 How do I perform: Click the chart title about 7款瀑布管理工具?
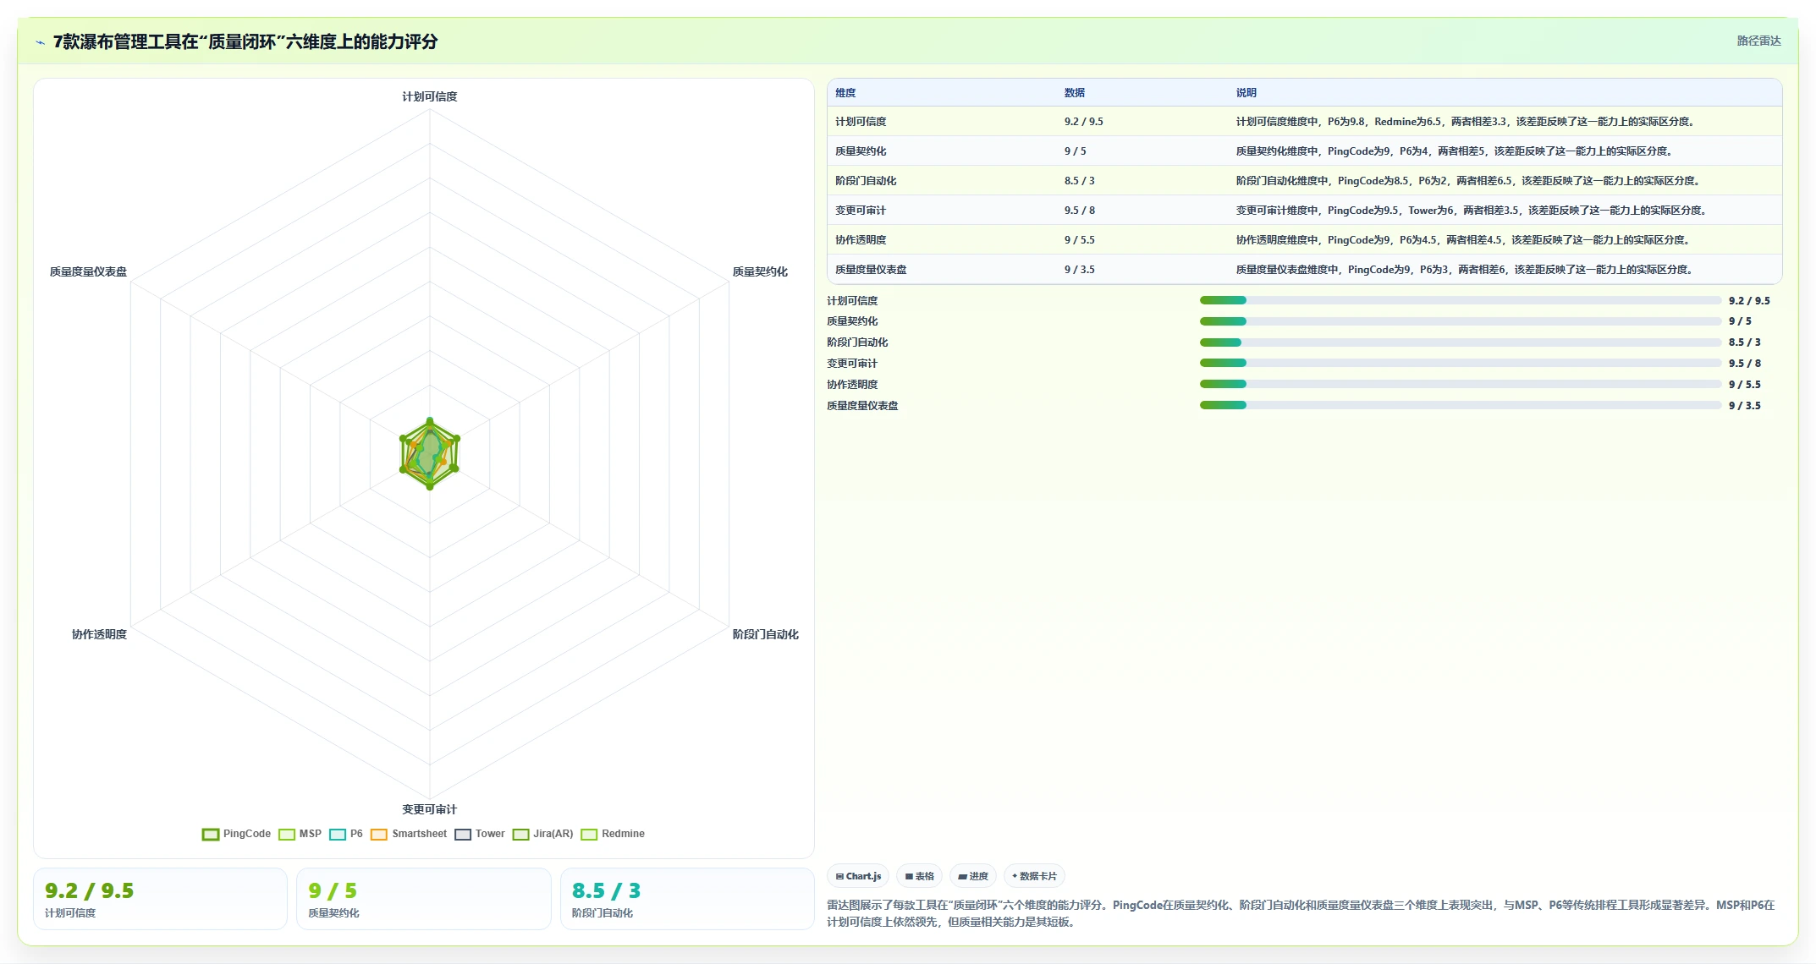pyautogui.click(x=245, y=42)
